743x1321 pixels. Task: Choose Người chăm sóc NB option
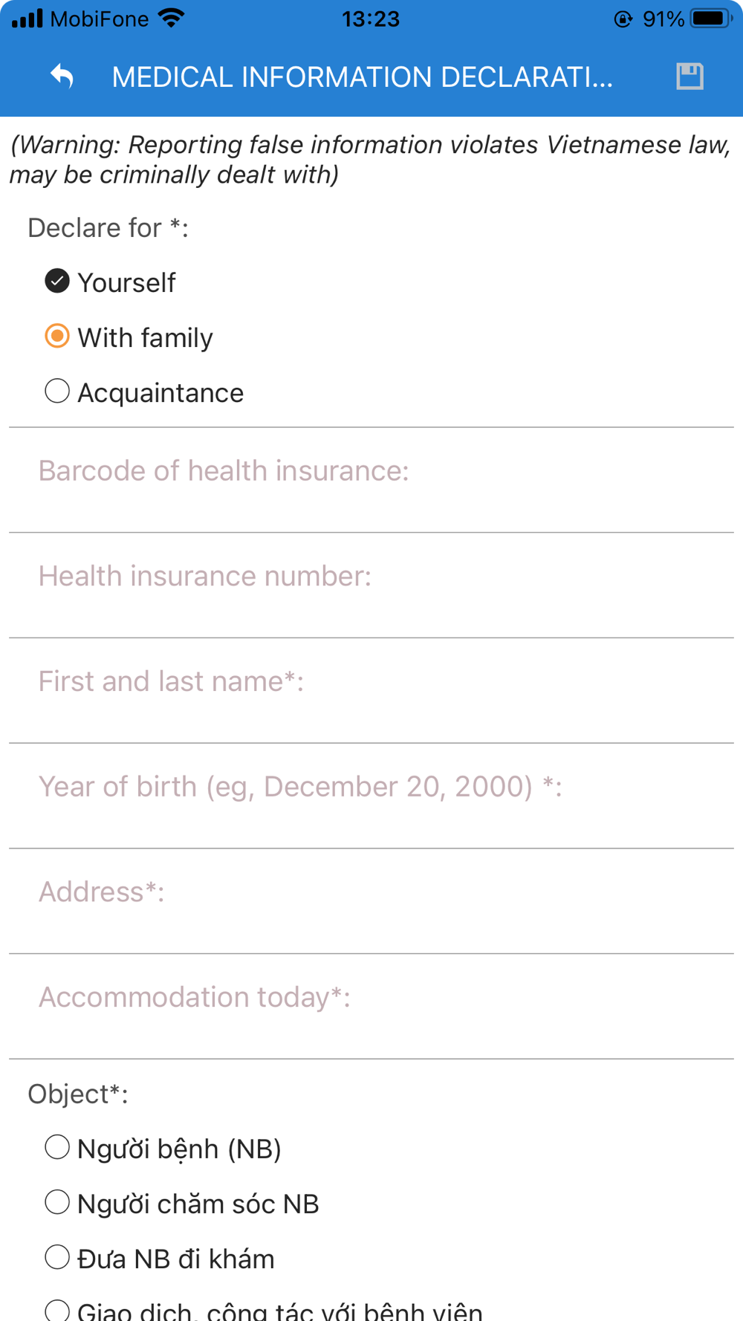pos(57,1203)
